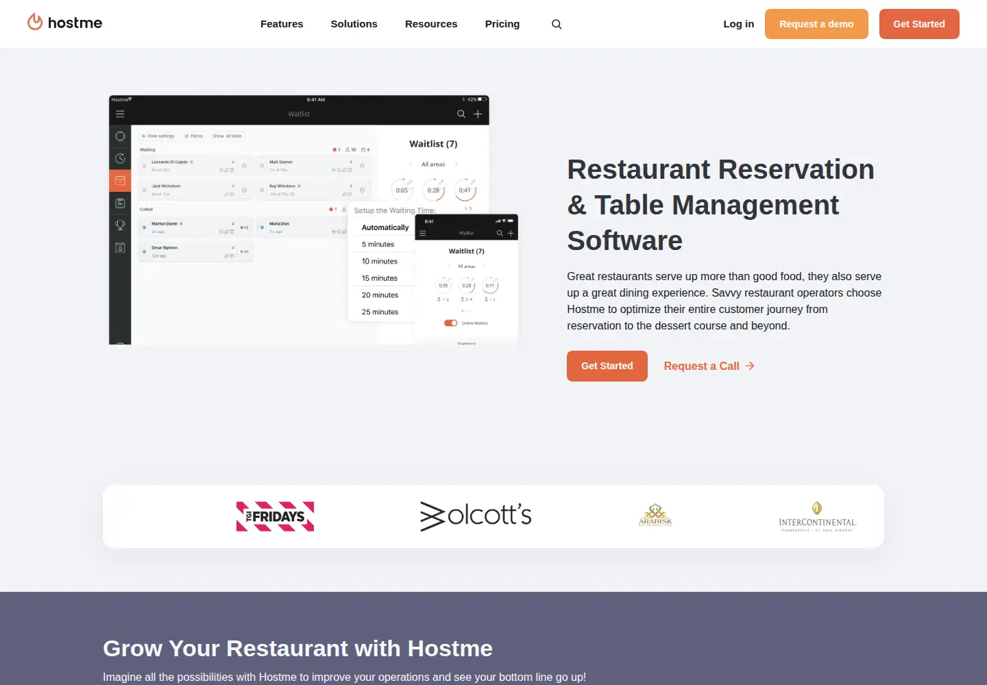987x685 pixels.
Task: Open the Solutions menu
Action: pos(354,24)
